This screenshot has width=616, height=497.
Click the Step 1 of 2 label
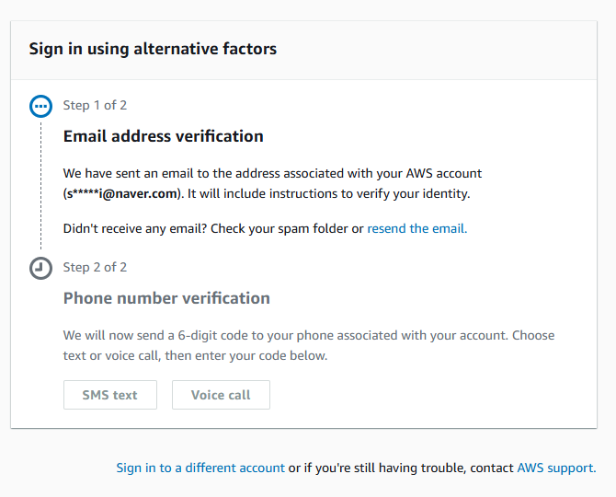tap(95, 105)
